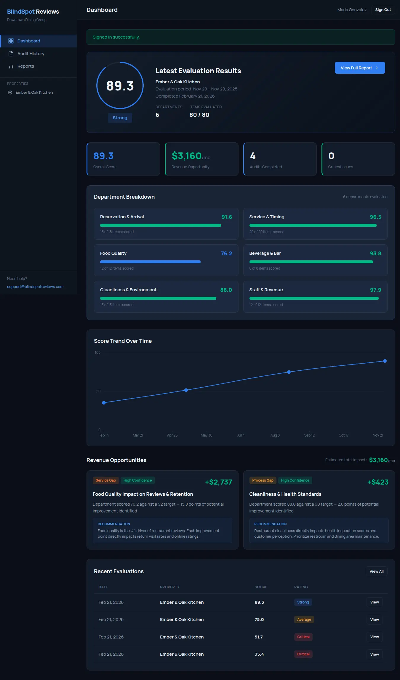Open Audit History in the sidebar
This screenshot has height=680, width=400.
pos(39,54)
